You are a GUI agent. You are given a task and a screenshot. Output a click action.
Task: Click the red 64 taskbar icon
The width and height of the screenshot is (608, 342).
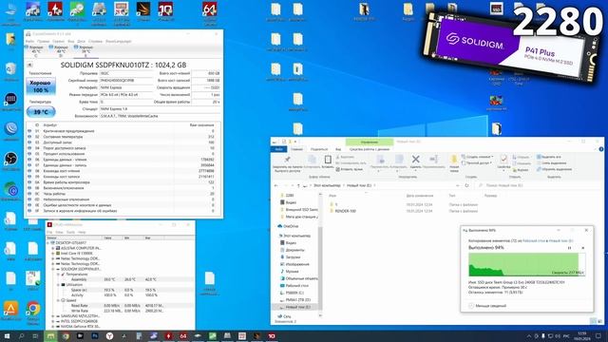pos(183,335)
